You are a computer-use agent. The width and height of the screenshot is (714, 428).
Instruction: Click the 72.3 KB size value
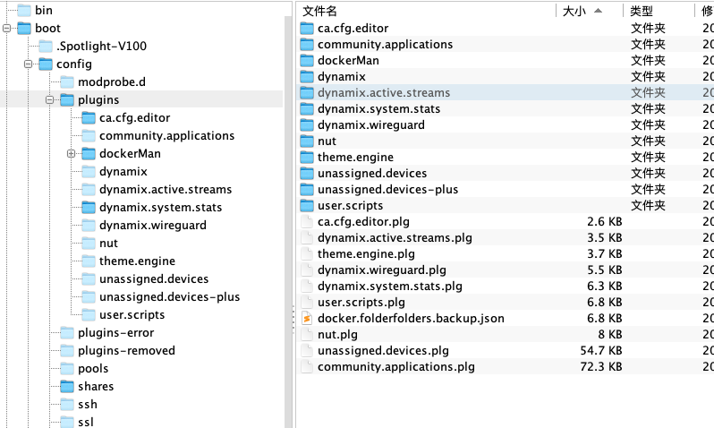600,366
